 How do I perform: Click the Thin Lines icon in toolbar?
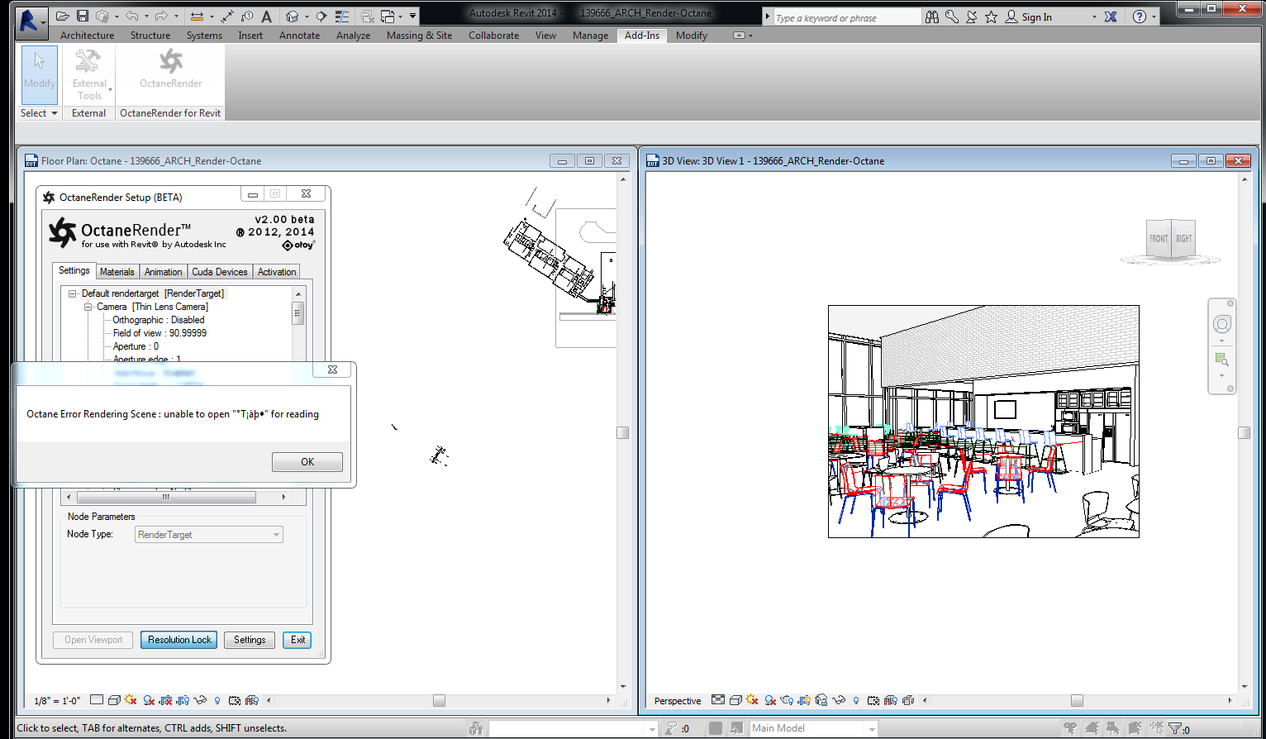[x=342, y=17]
